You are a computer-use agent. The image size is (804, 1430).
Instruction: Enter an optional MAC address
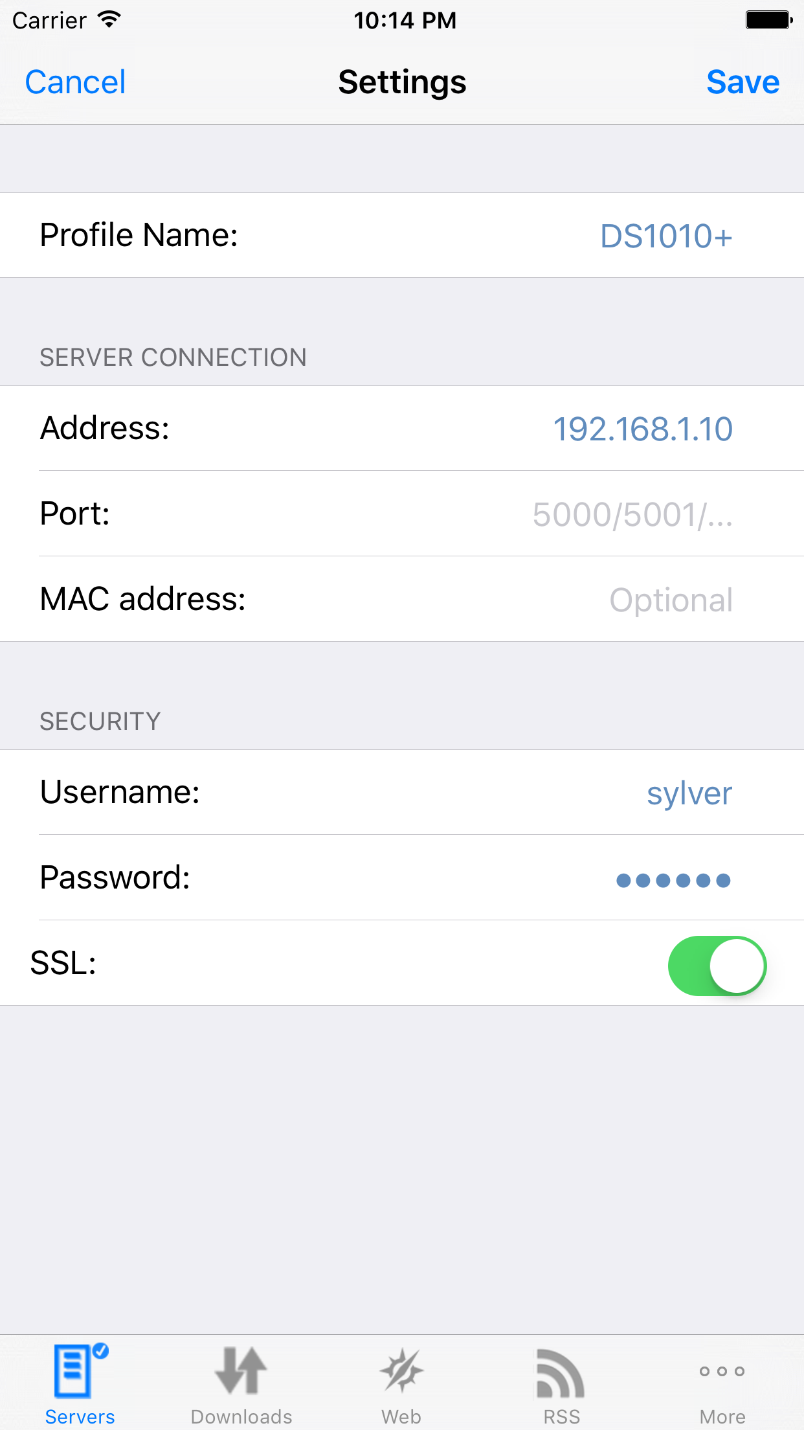671,600
